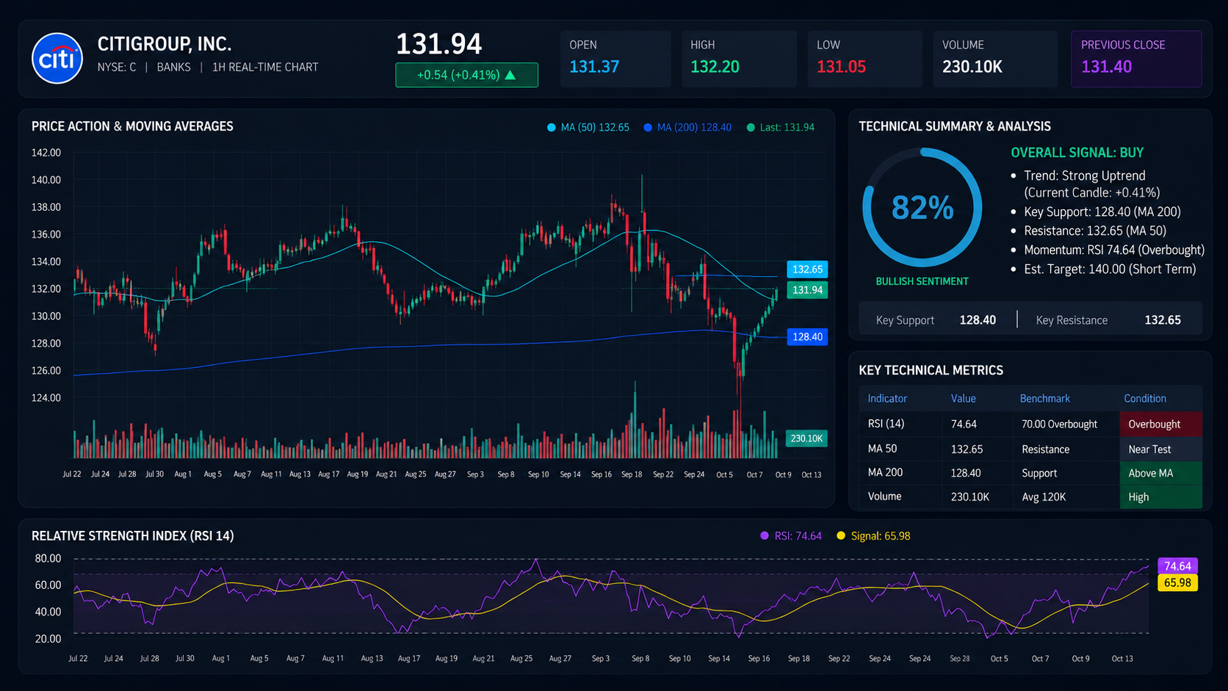Sort by the Condition column header
Image resolution: width=1228 pixels, height=691 pixels.
tap(1144, 399)
